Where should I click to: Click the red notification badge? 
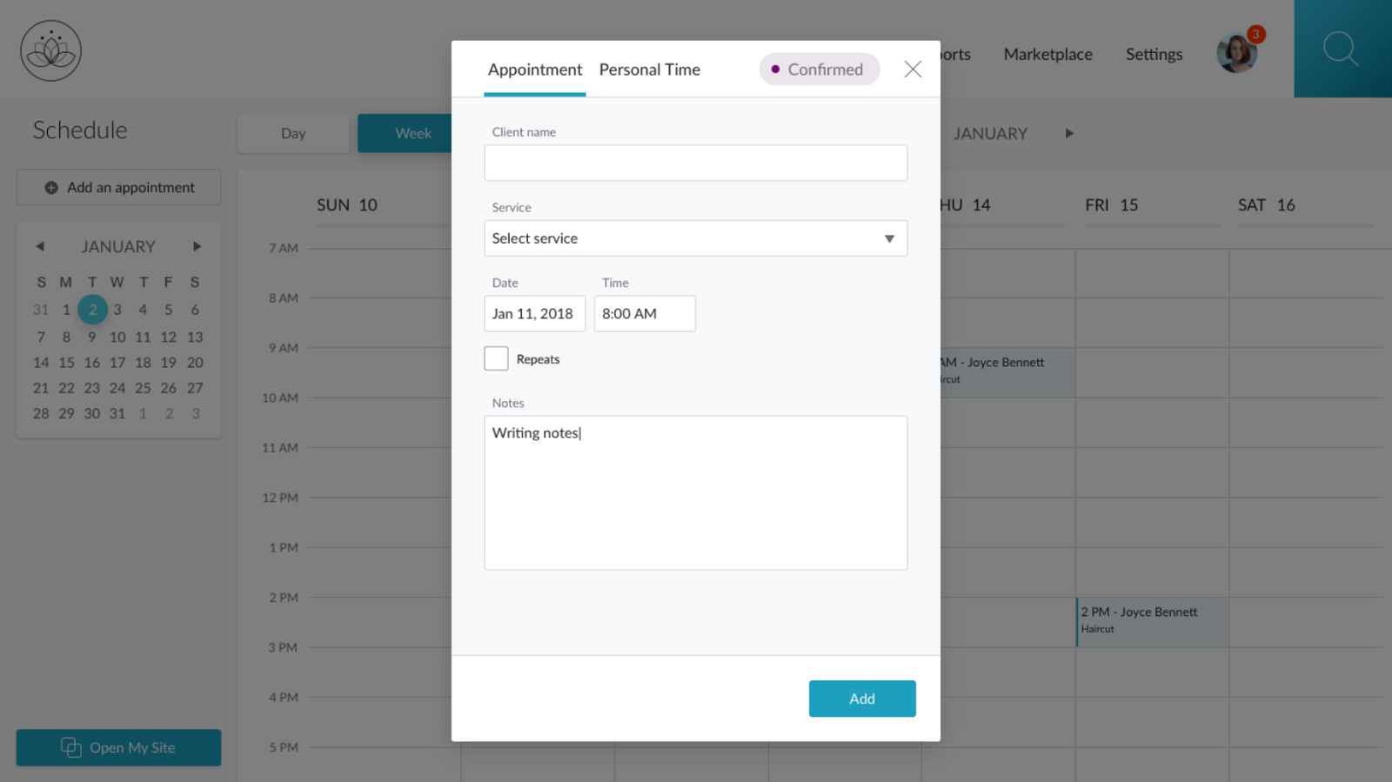1255,34
